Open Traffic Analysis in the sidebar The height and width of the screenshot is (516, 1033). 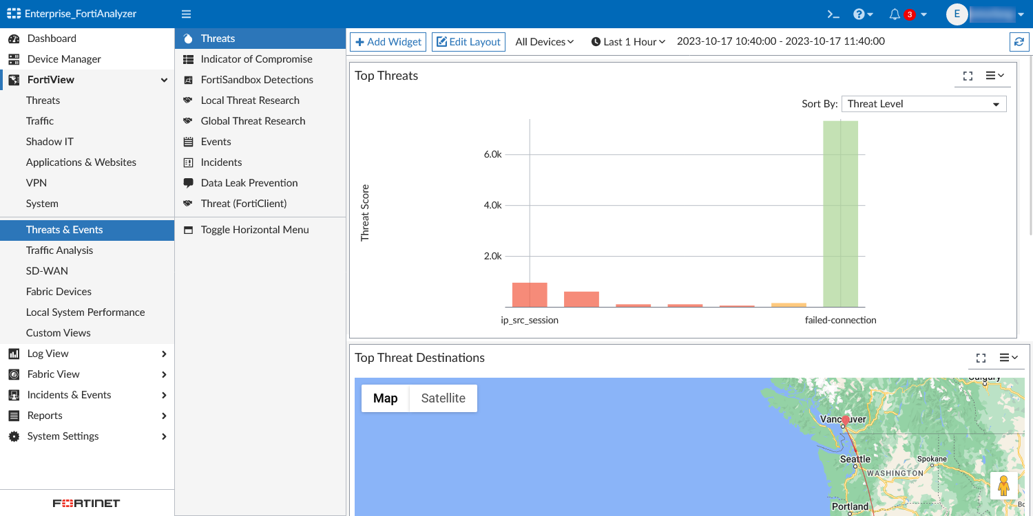click(87, 250)
